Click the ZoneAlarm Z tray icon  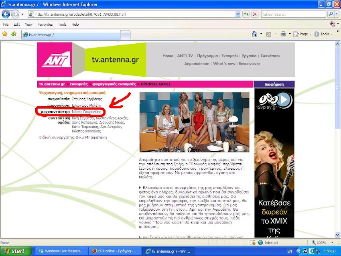pos(305,251)
